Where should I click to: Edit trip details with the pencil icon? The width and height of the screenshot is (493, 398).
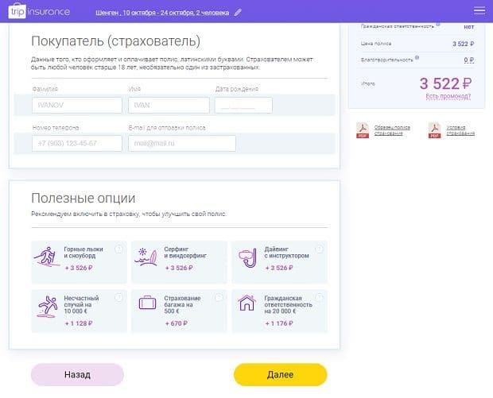[238, 13]
